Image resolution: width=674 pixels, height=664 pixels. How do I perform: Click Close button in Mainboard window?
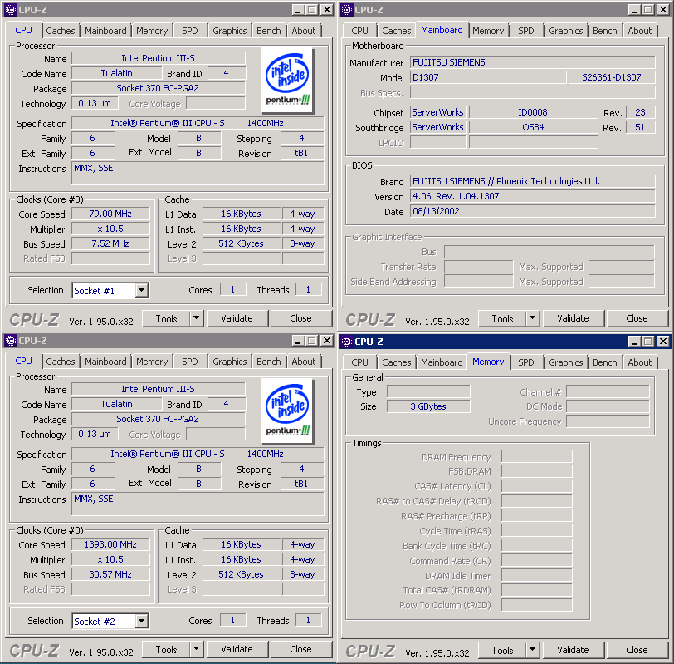pos(637,318)
